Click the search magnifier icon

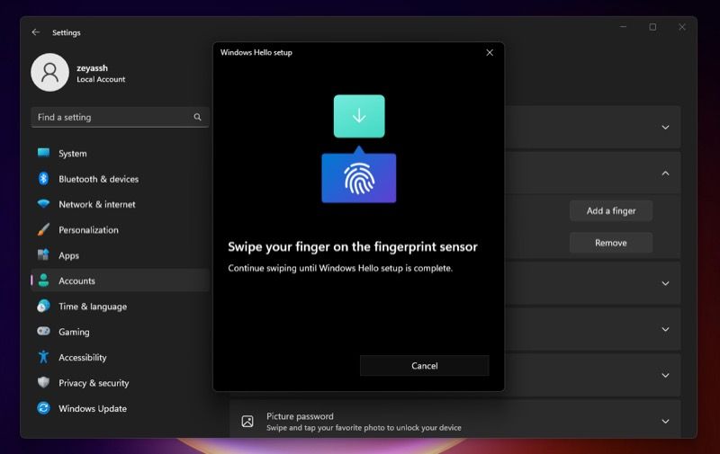pos(197,118)
